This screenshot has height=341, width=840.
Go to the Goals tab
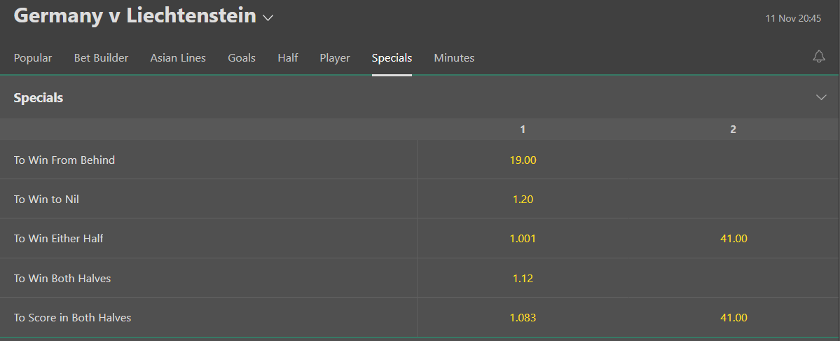pos(242,58)
